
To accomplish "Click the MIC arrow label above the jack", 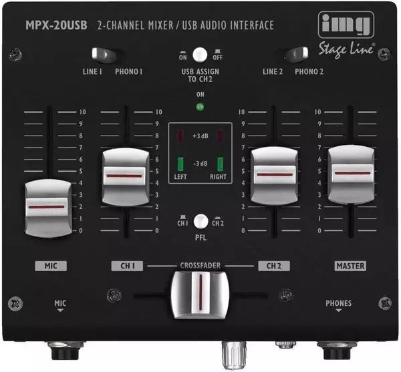I will point(60,305).
